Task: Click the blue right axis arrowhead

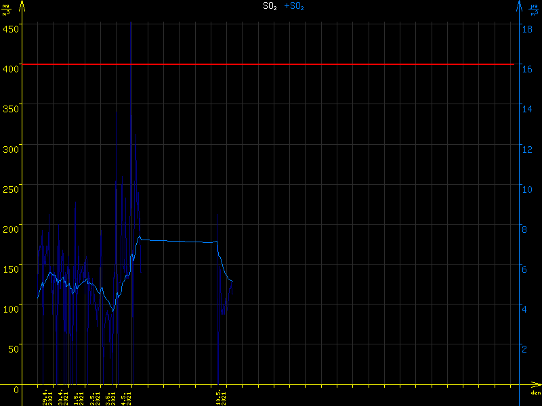Action: (520, 6)
